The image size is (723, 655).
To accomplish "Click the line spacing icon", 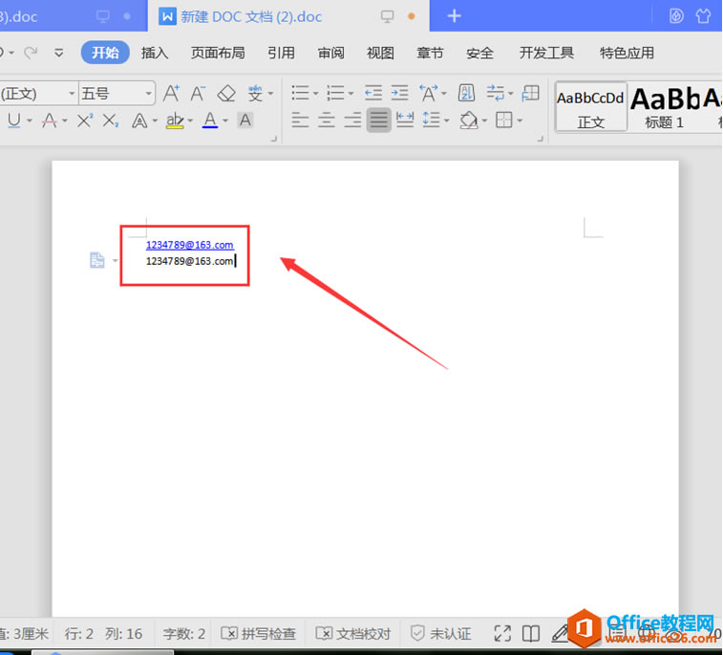I will click(x=431, y=120).
